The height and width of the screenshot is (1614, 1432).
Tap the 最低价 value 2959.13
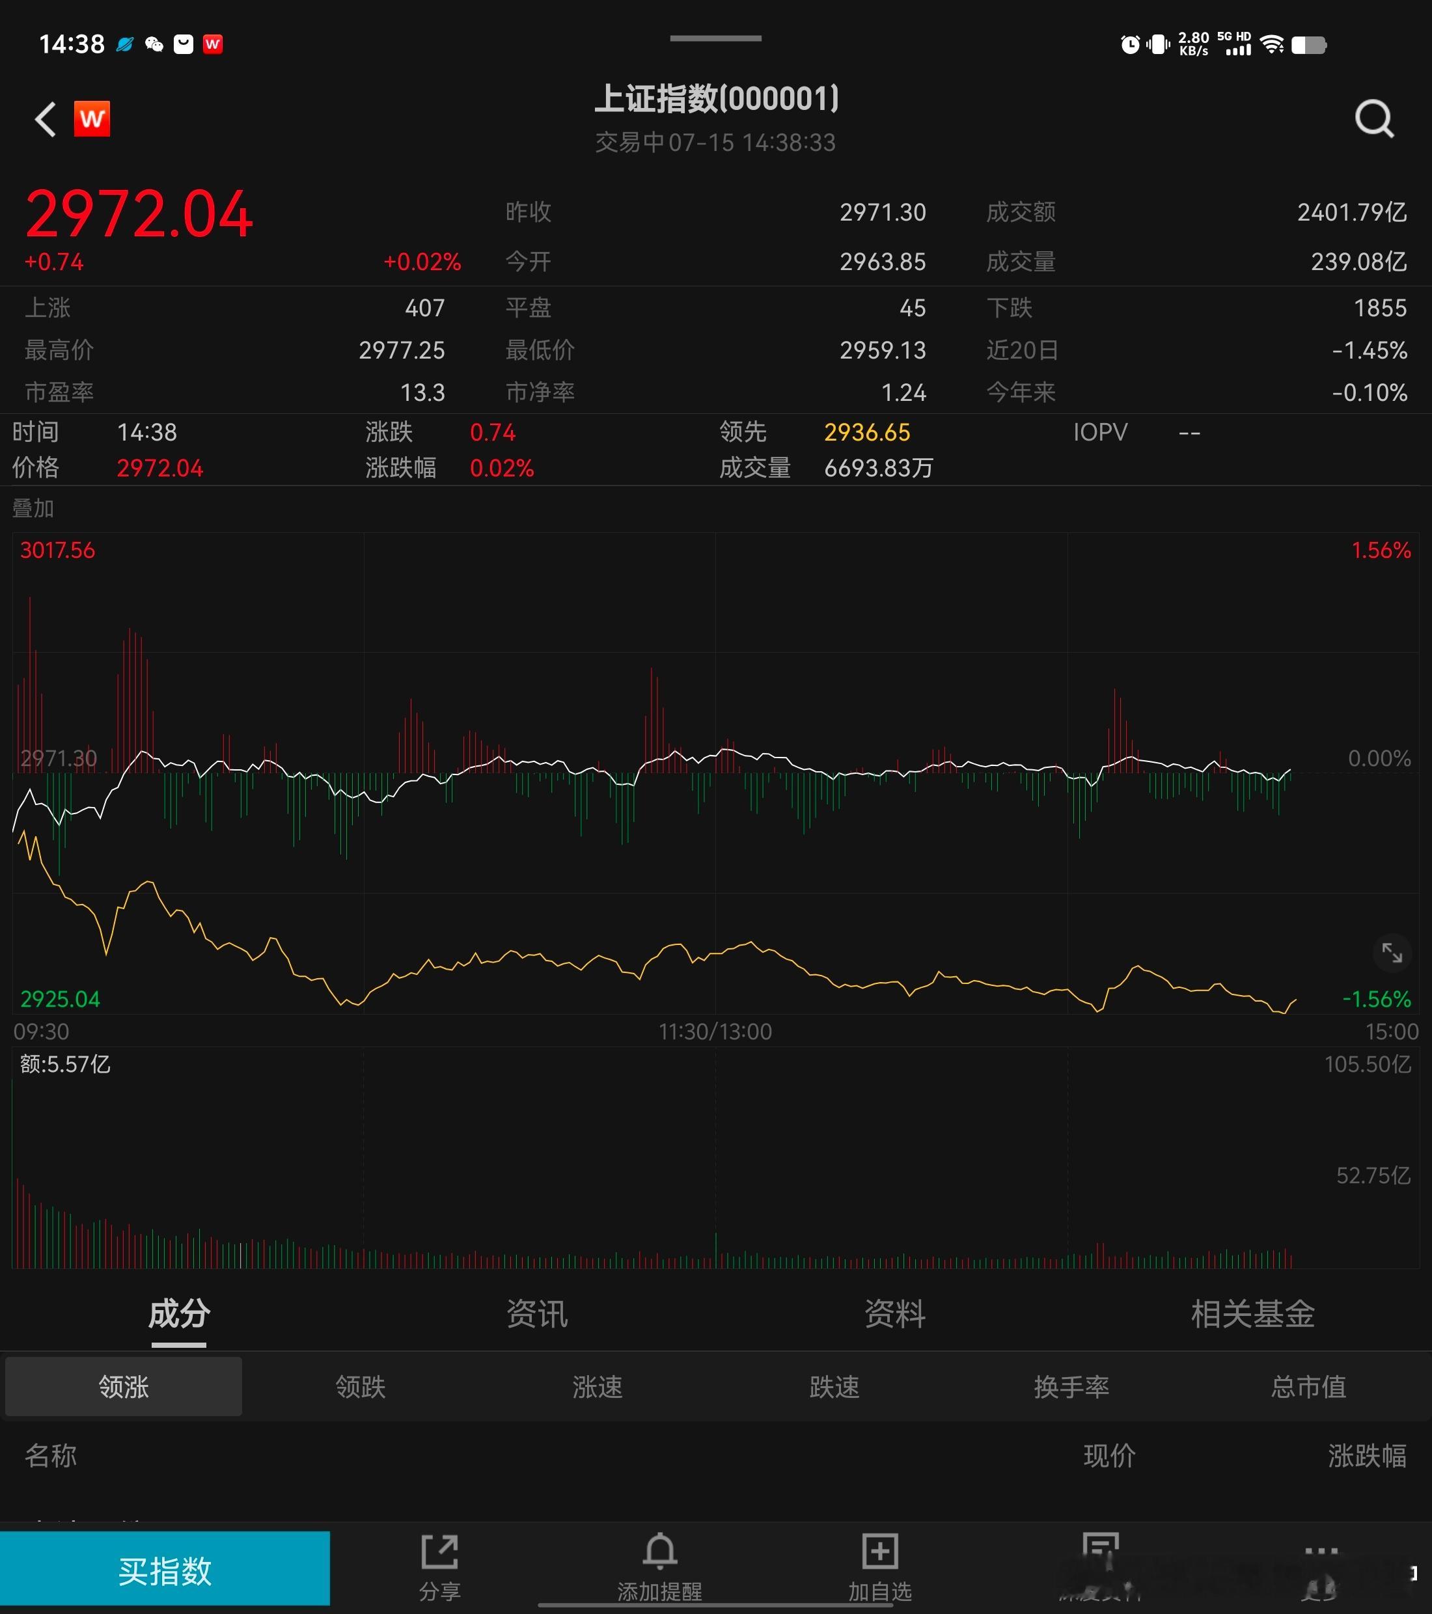pyautogui.click(x=882, y=351)
